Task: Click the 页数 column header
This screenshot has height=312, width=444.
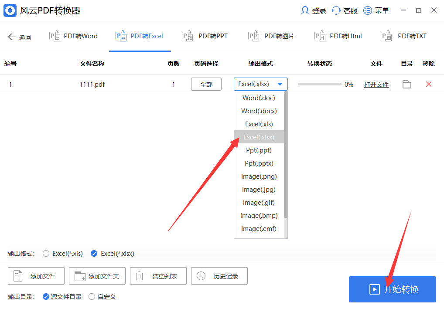Action: [x=174, y=64]
